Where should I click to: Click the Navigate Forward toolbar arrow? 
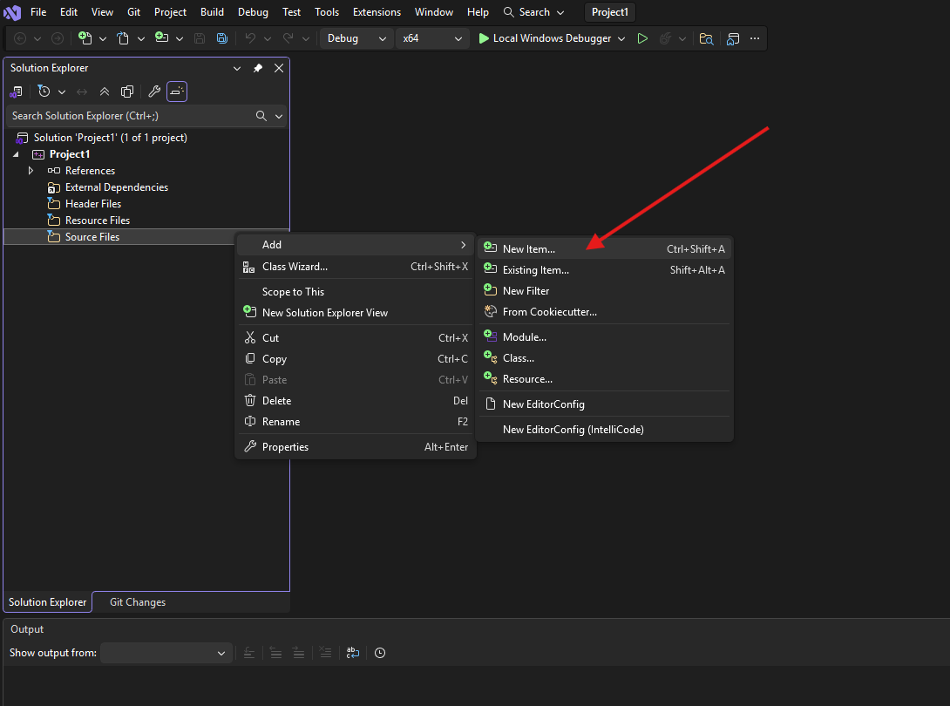(58, 38)
